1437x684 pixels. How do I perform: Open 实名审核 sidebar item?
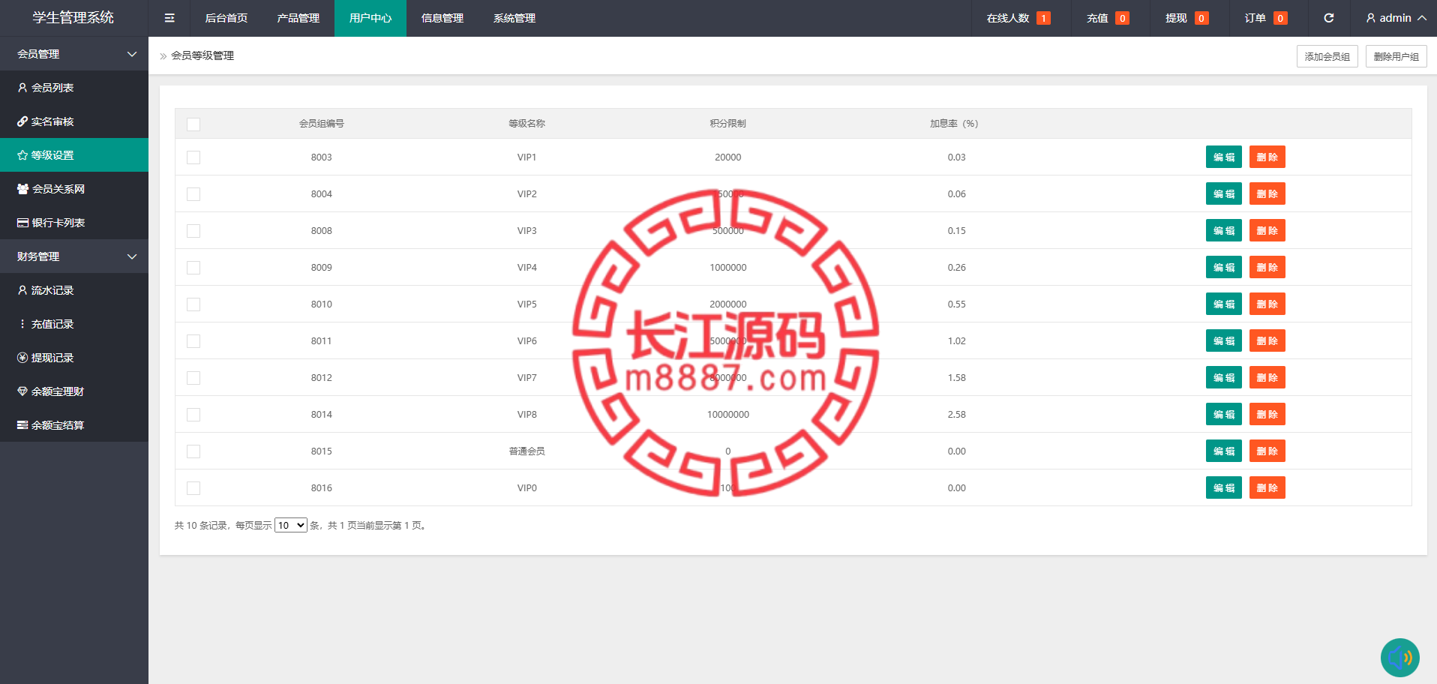point(74,121)
